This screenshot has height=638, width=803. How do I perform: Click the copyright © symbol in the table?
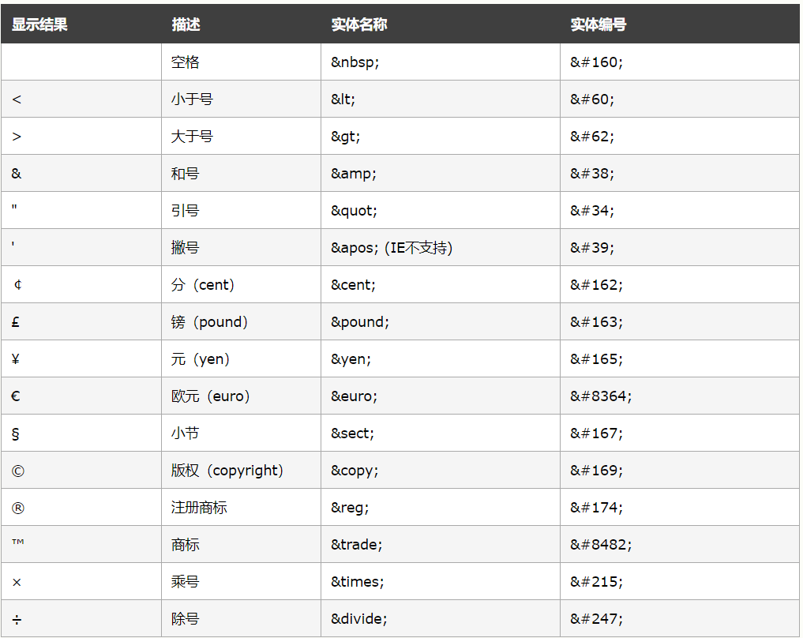click(x=18, y=471)
